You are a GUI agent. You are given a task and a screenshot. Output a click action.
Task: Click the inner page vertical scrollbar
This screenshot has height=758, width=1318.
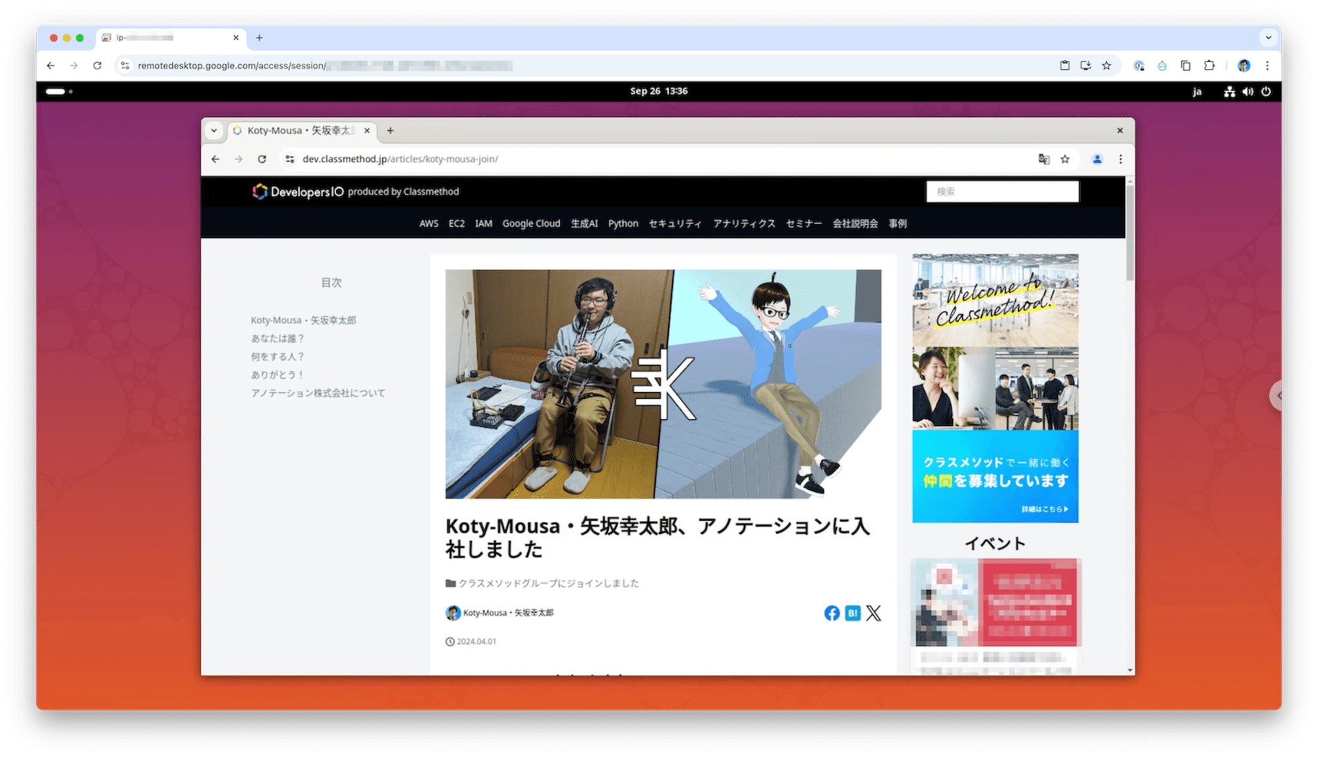[x=1130, y=234]
